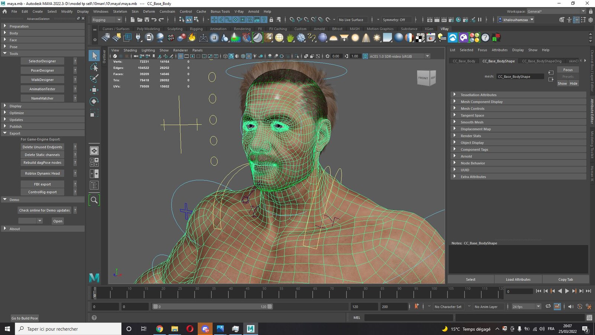Toggle audio mute speaker icon near fps
The width and height of the screenshot is (595, 335).
tap(571, 306)
